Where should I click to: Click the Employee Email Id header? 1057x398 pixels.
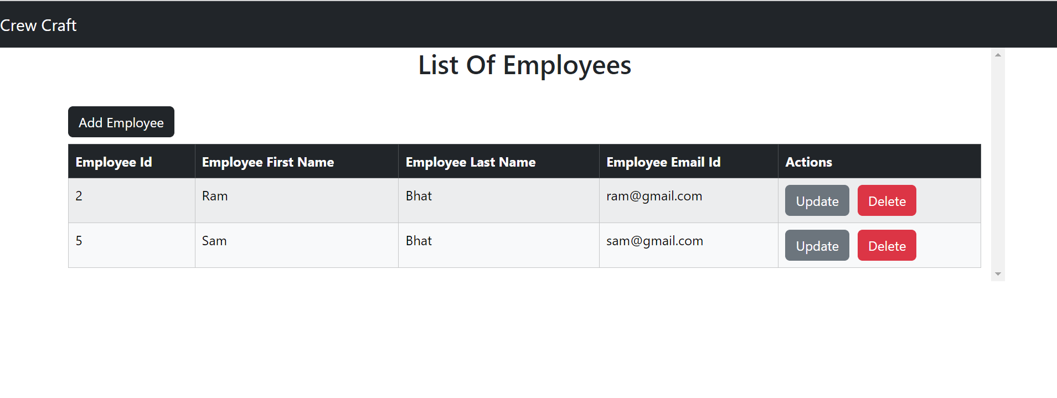[x=663, y=162]
